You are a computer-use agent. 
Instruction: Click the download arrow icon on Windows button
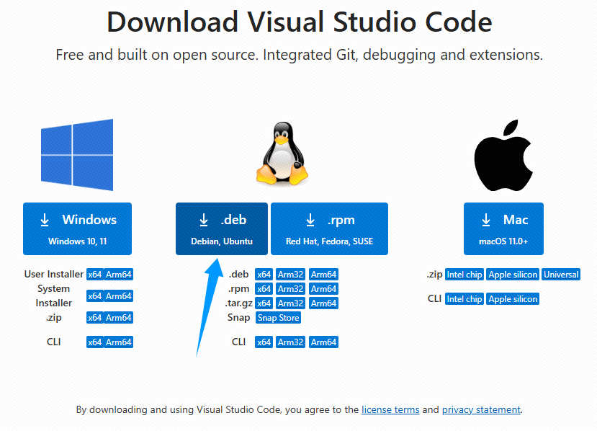[x=45, y=220]
